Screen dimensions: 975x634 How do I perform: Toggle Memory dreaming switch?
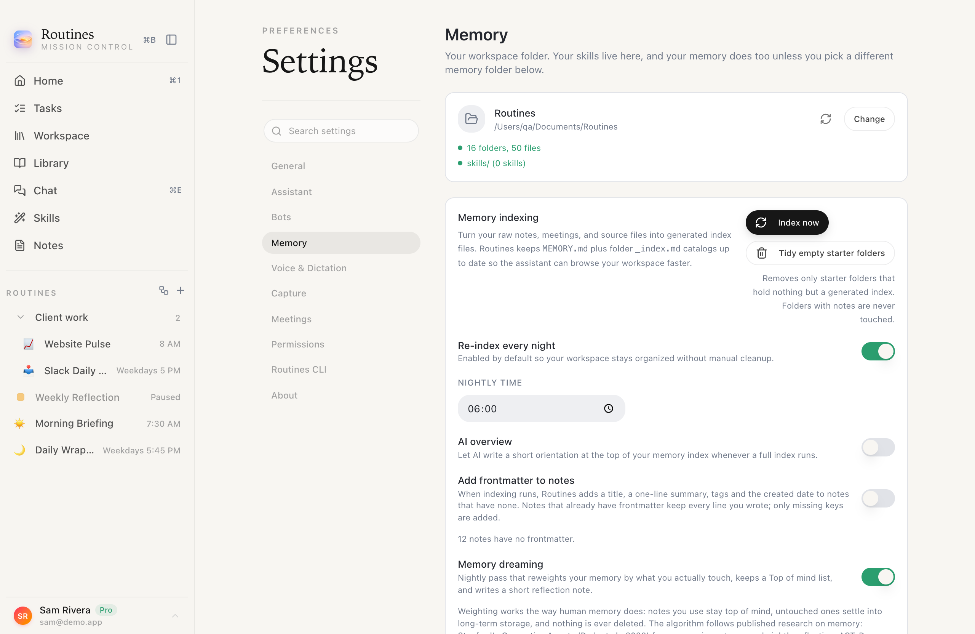pos(878,577)
